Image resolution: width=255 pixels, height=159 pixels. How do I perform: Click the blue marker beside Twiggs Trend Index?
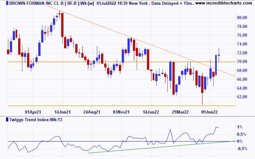pos(7,120)
